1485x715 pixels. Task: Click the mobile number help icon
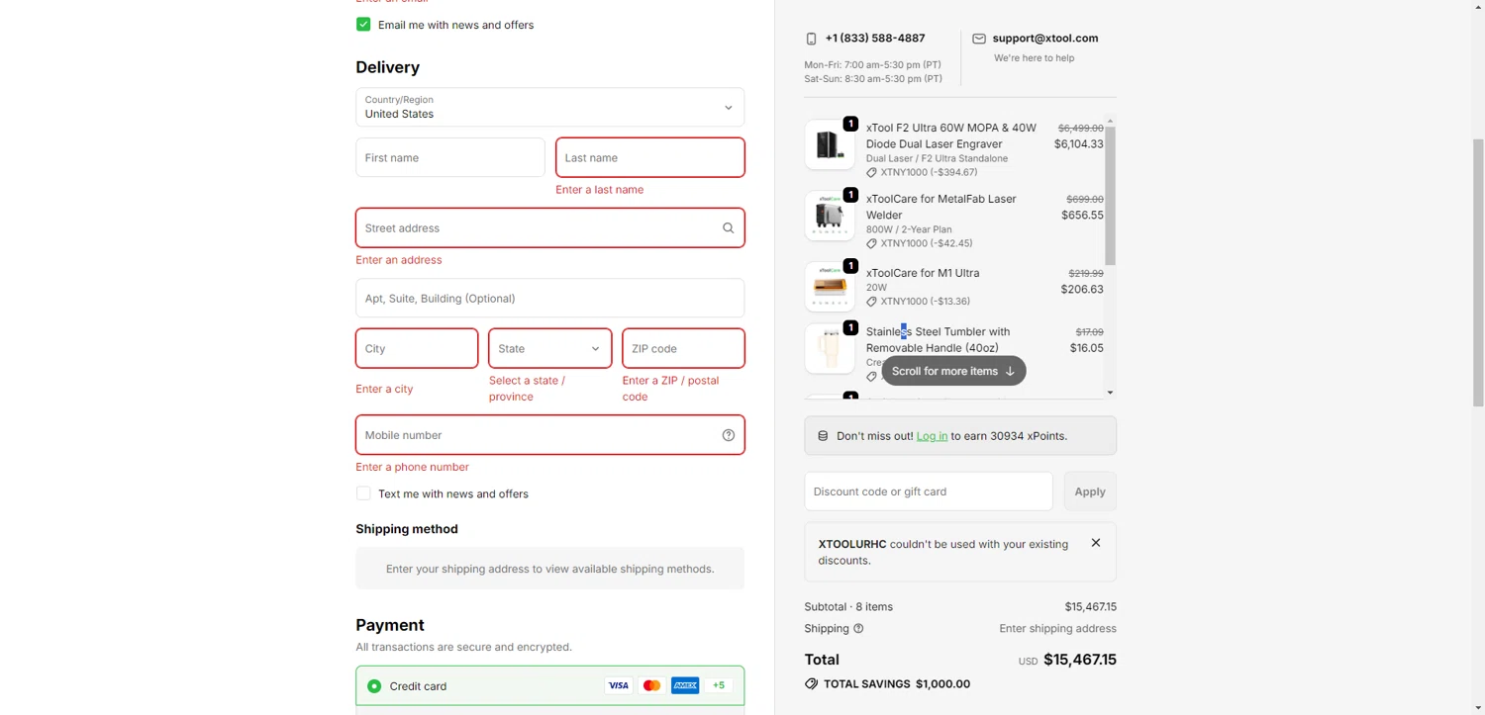728,435
